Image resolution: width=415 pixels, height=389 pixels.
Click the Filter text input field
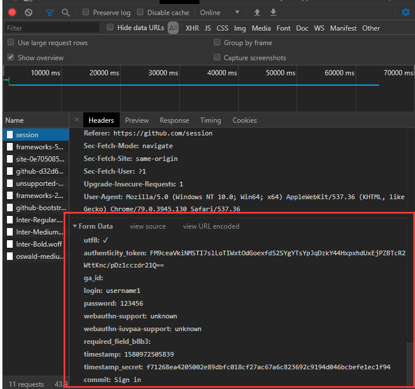pos(52,28)
